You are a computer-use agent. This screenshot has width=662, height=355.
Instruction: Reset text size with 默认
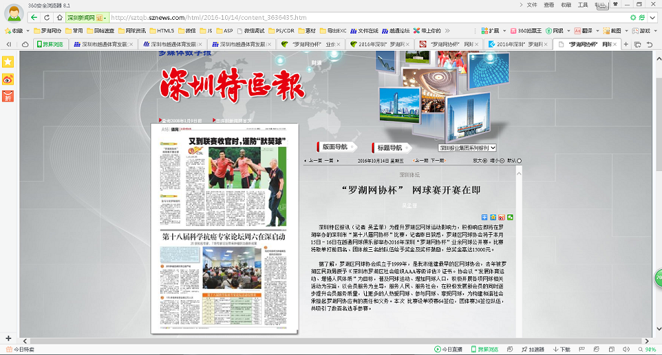pyautogui.click(x=512, y=161)
